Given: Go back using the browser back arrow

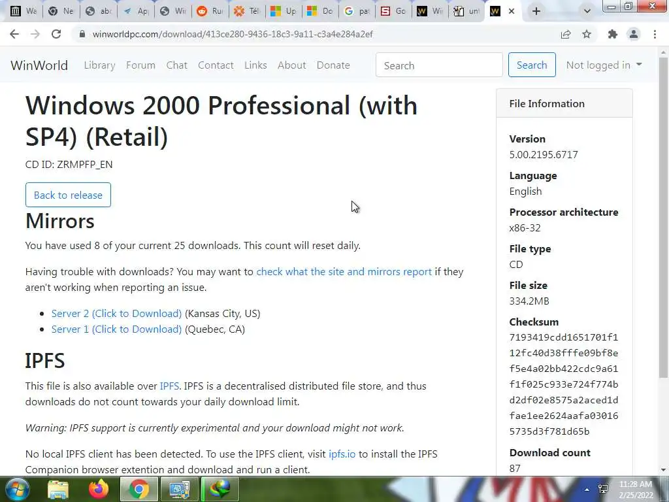Looking at the screenshot, I should (14, 34).
